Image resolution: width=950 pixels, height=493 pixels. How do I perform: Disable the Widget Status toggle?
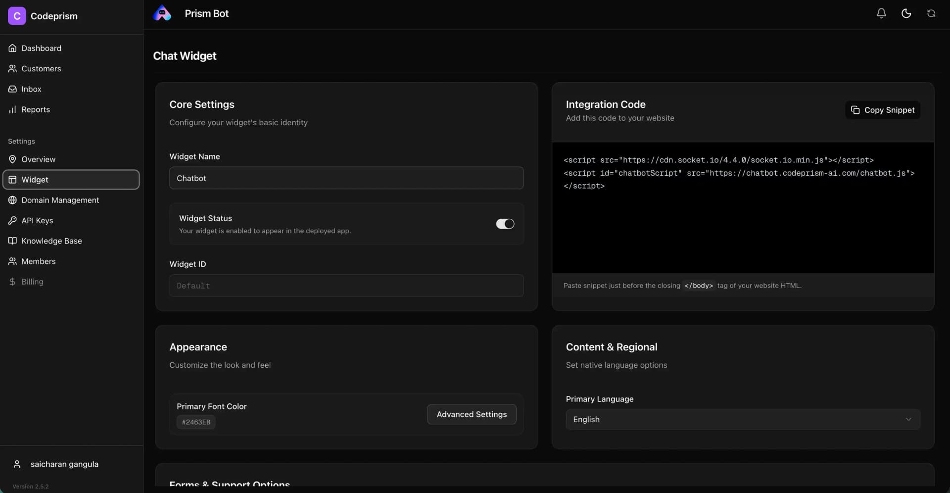[505, 224]
